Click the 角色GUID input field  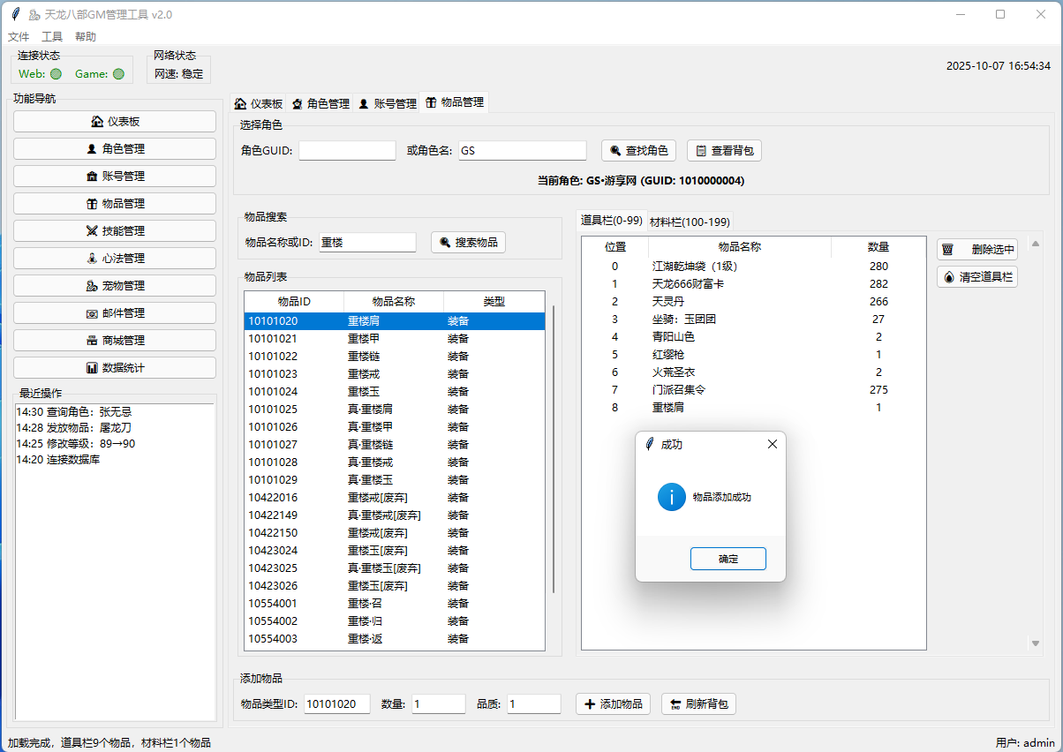[x=347, y=151]
